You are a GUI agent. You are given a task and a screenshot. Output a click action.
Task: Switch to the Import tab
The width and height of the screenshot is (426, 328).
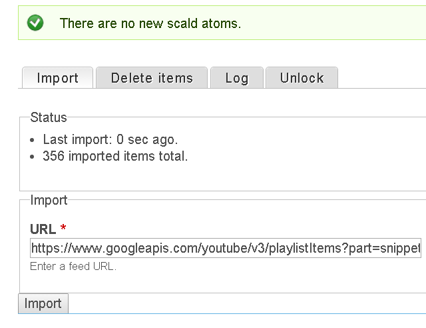[x=57, y=78]
